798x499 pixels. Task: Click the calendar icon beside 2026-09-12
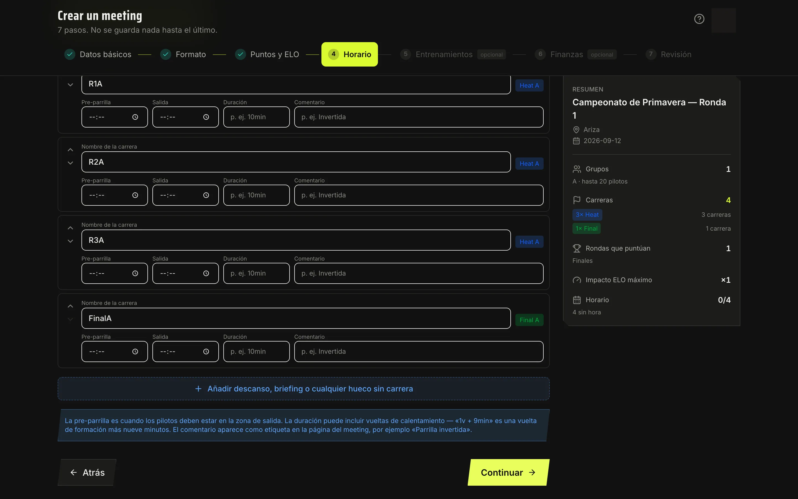point(576,141)
